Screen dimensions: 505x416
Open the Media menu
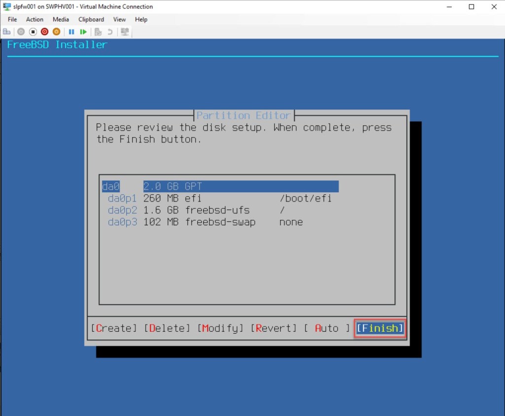[61, 19]
